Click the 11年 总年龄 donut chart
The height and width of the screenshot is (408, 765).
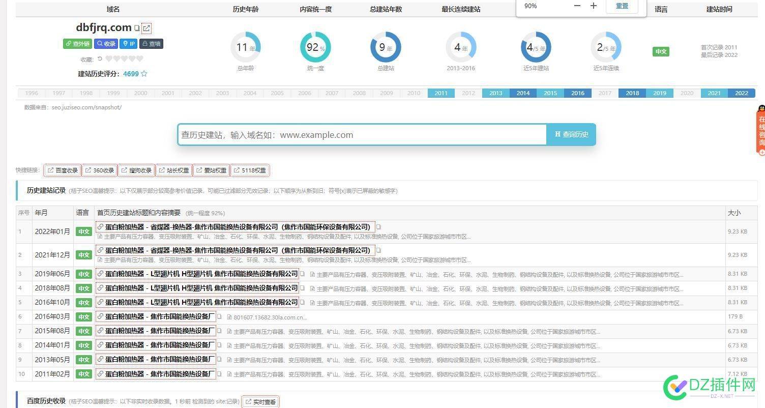click(x=245, y=47)
